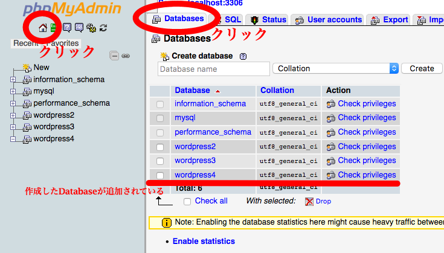The image size is (444, 253).
Task: Open performance_schema link in table
Action: tap(213, 132)
